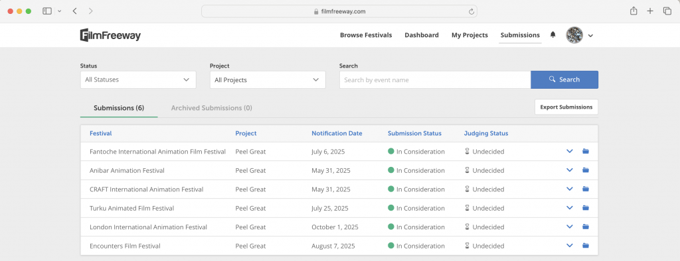The width and height of the screenshot is (680, 261).
Task: Go back with the Safari back arrow
Action: pyautogui.click(x=74, y=11)
